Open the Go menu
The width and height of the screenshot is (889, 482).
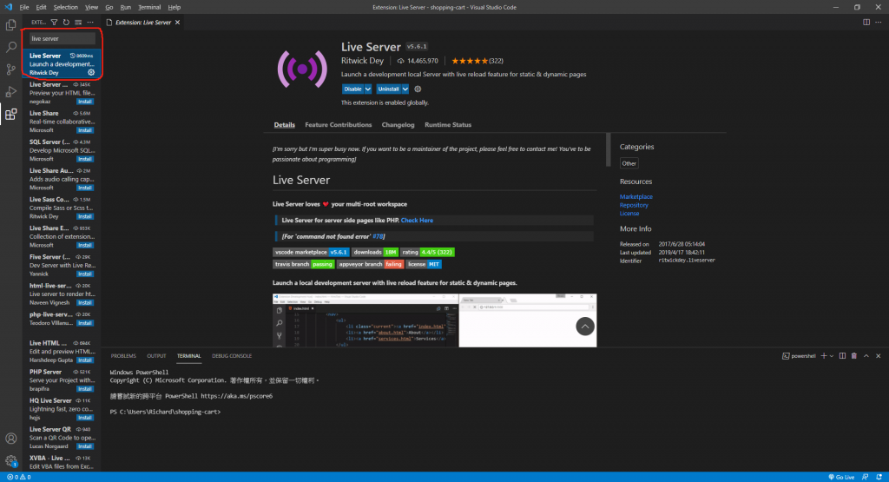[109, 7]
